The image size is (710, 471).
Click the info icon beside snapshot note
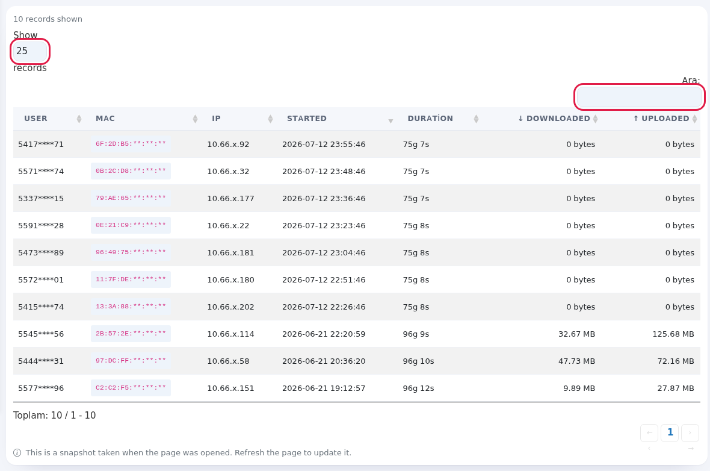17,453
